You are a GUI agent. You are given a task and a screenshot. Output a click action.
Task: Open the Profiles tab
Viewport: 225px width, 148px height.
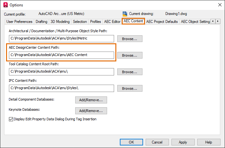point(95,22)
